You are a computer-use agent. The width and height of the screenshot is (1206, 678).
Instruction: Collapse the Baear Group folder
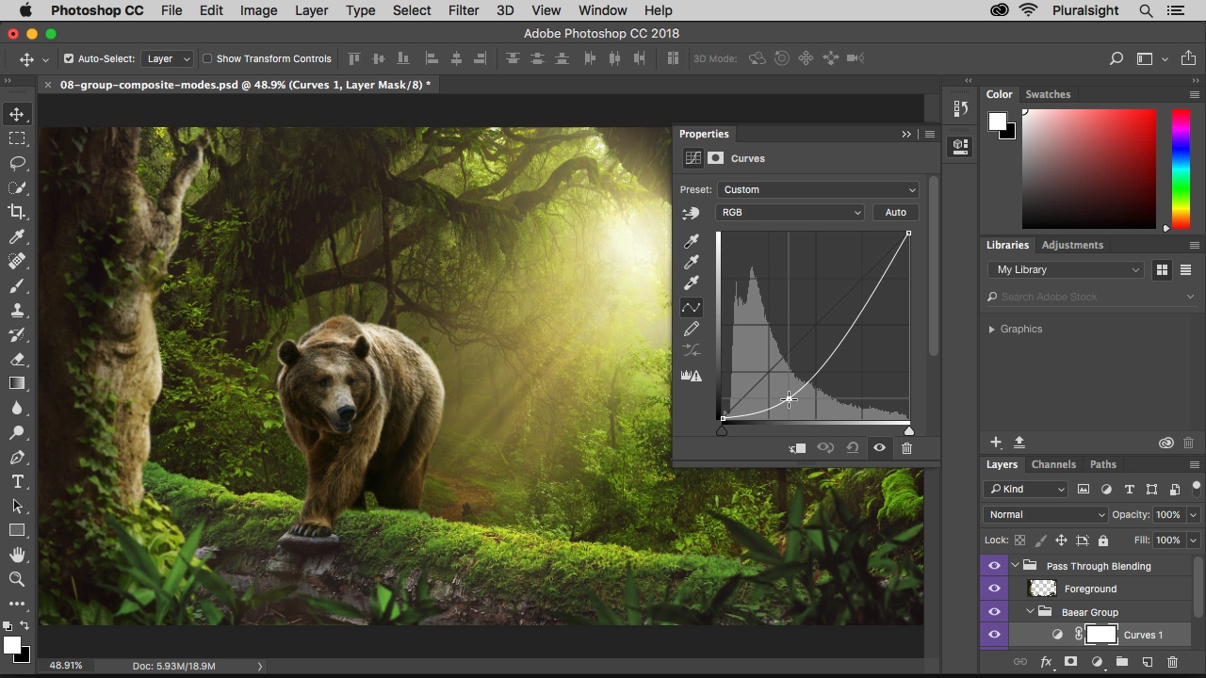click(1029, 611)
